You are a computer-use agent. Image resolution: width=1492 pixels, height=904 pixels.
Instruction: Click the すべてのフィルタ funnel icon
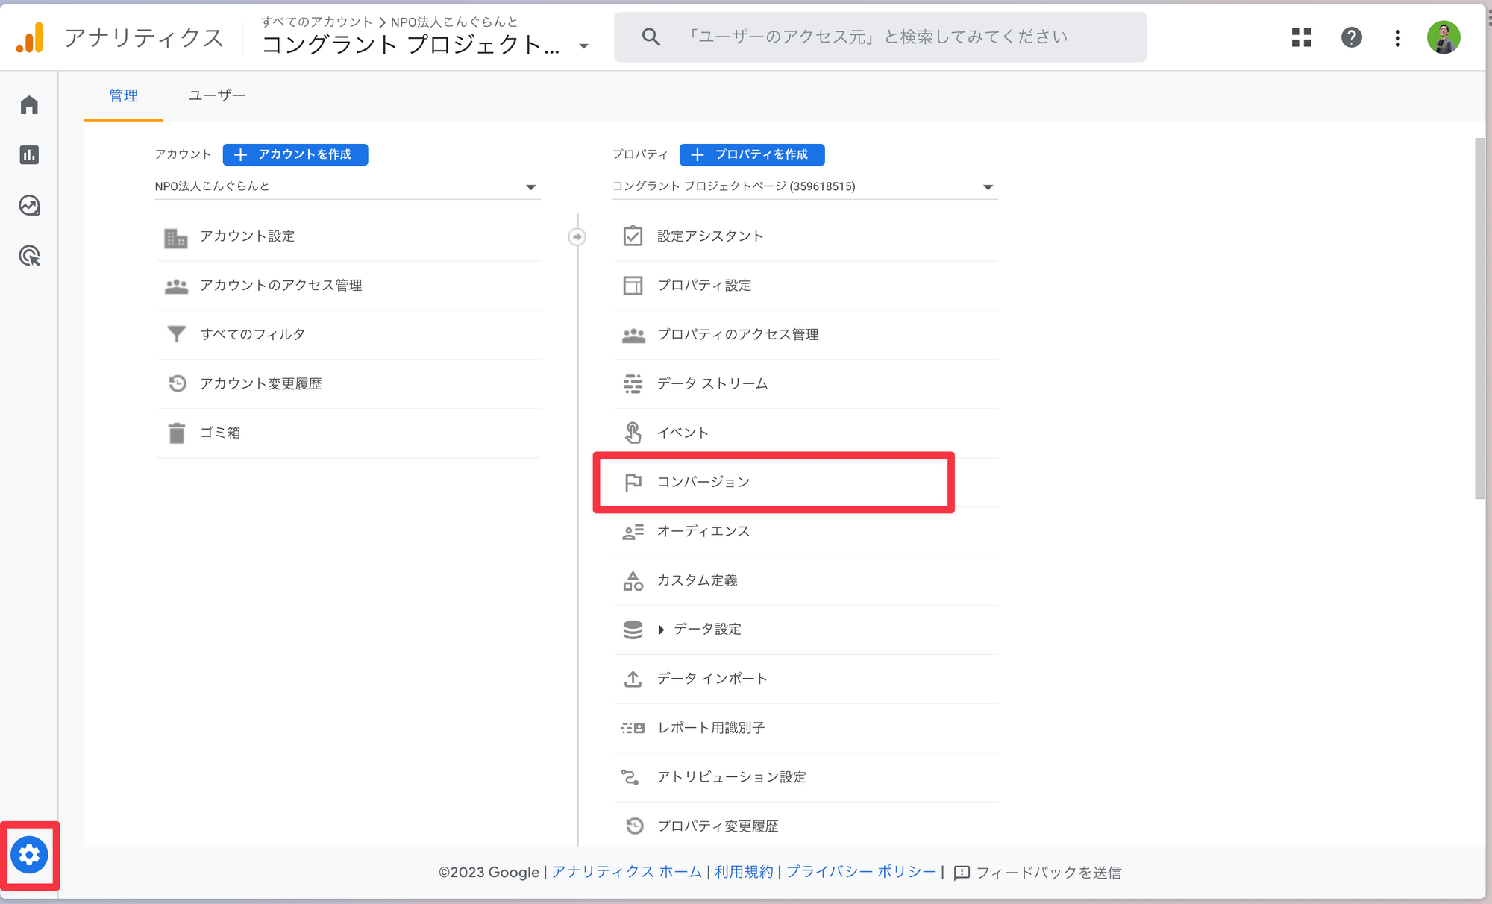176,334
